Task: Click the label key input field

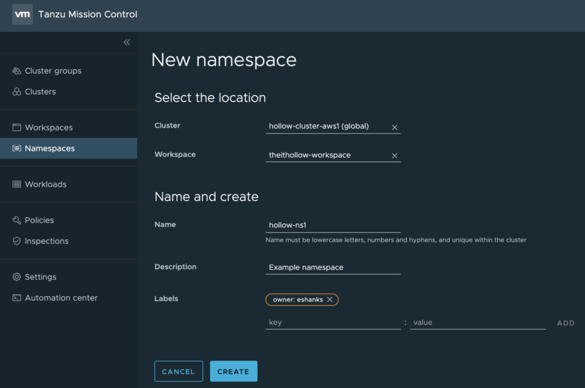Action: [x=332, y=322]
